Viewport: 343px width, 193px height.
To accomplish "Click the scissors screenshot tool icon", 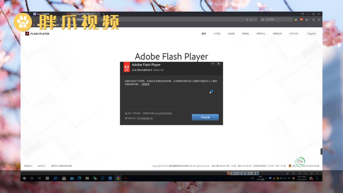I will pyautogui.click(x=307, y=19).
